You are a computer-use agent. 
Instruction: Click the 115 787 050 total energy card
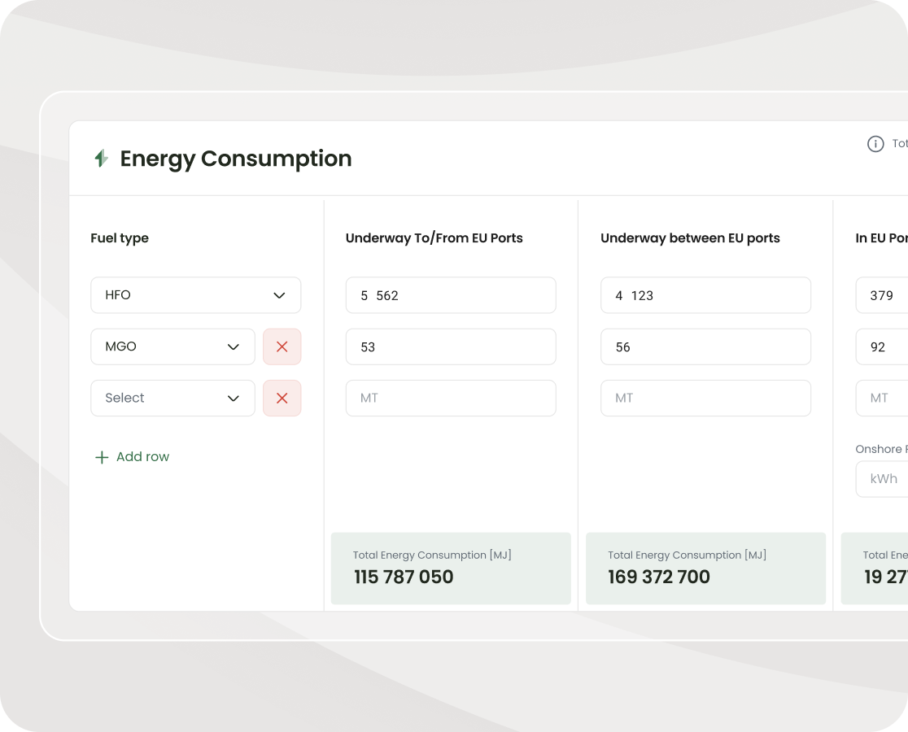(x=450, y=568)
